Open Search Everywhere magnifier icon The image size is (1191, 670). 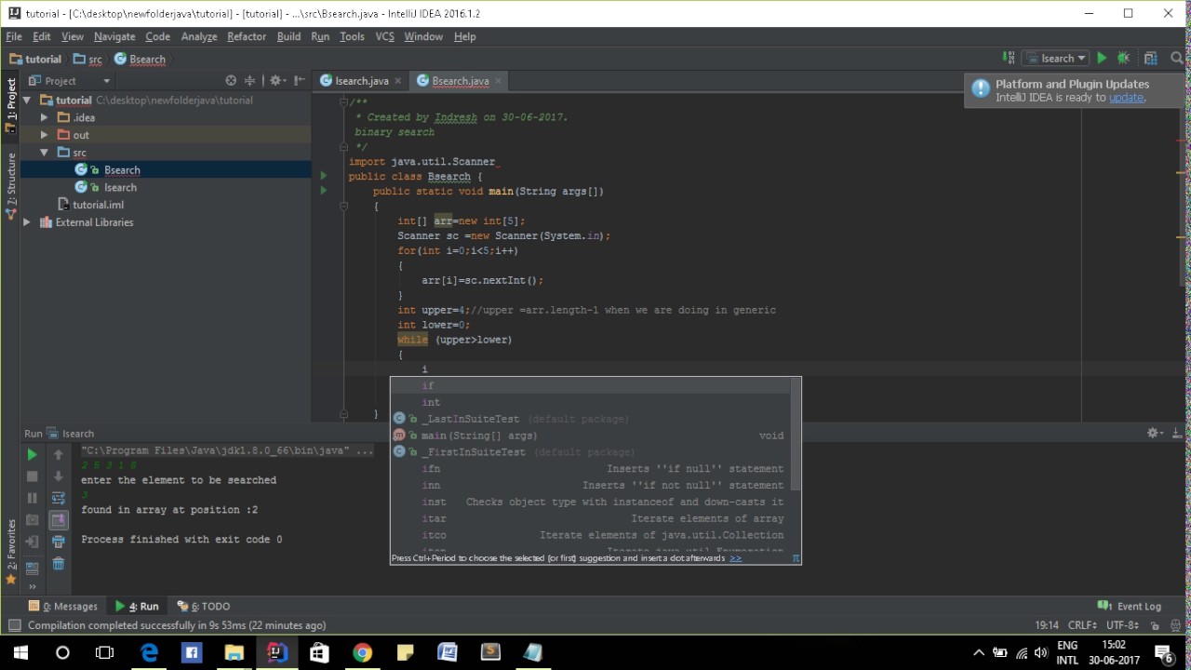pyautogui.click(x=1175, y=58)
